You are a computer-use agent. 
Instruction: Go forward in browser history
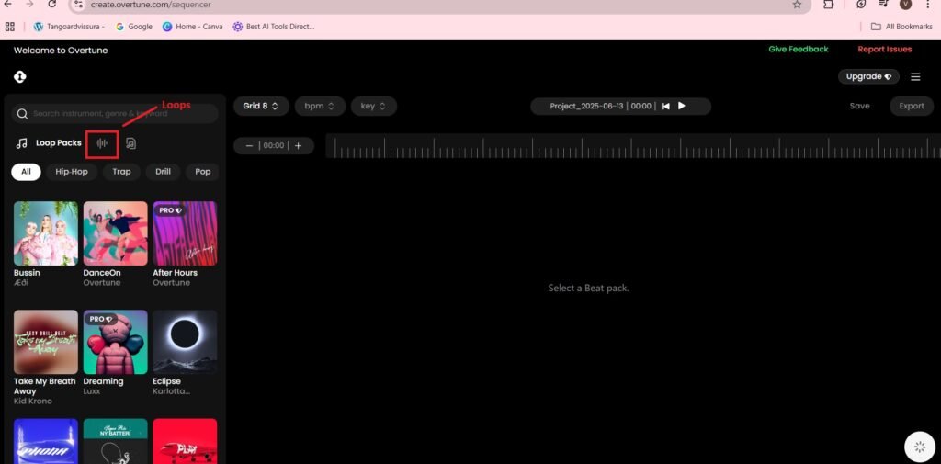coord(30,5)
